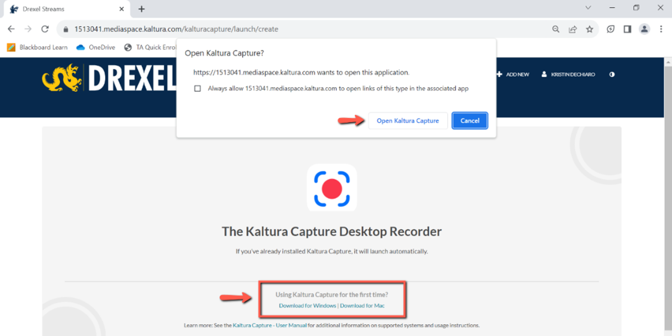Click the page vertical scrollbar
Screen dimensions: 672x336
668,197
